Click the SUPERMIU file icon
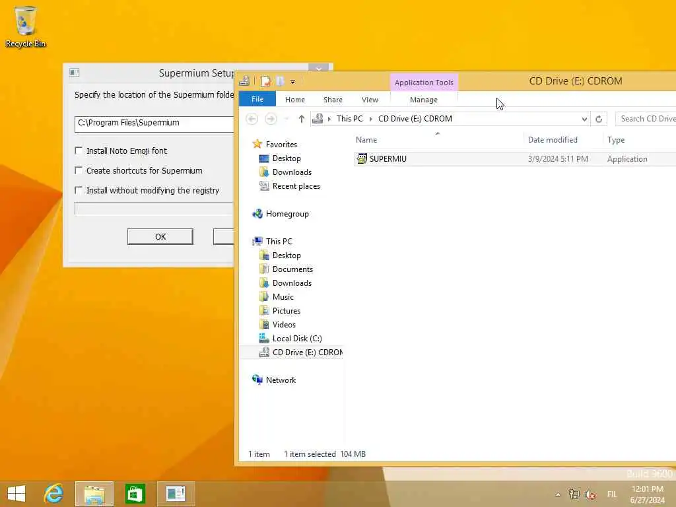 point(362,158)
